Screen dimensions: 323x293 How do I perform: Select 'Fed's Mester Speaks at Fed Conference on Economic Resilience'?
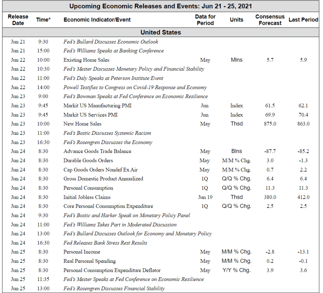[134, 279]
